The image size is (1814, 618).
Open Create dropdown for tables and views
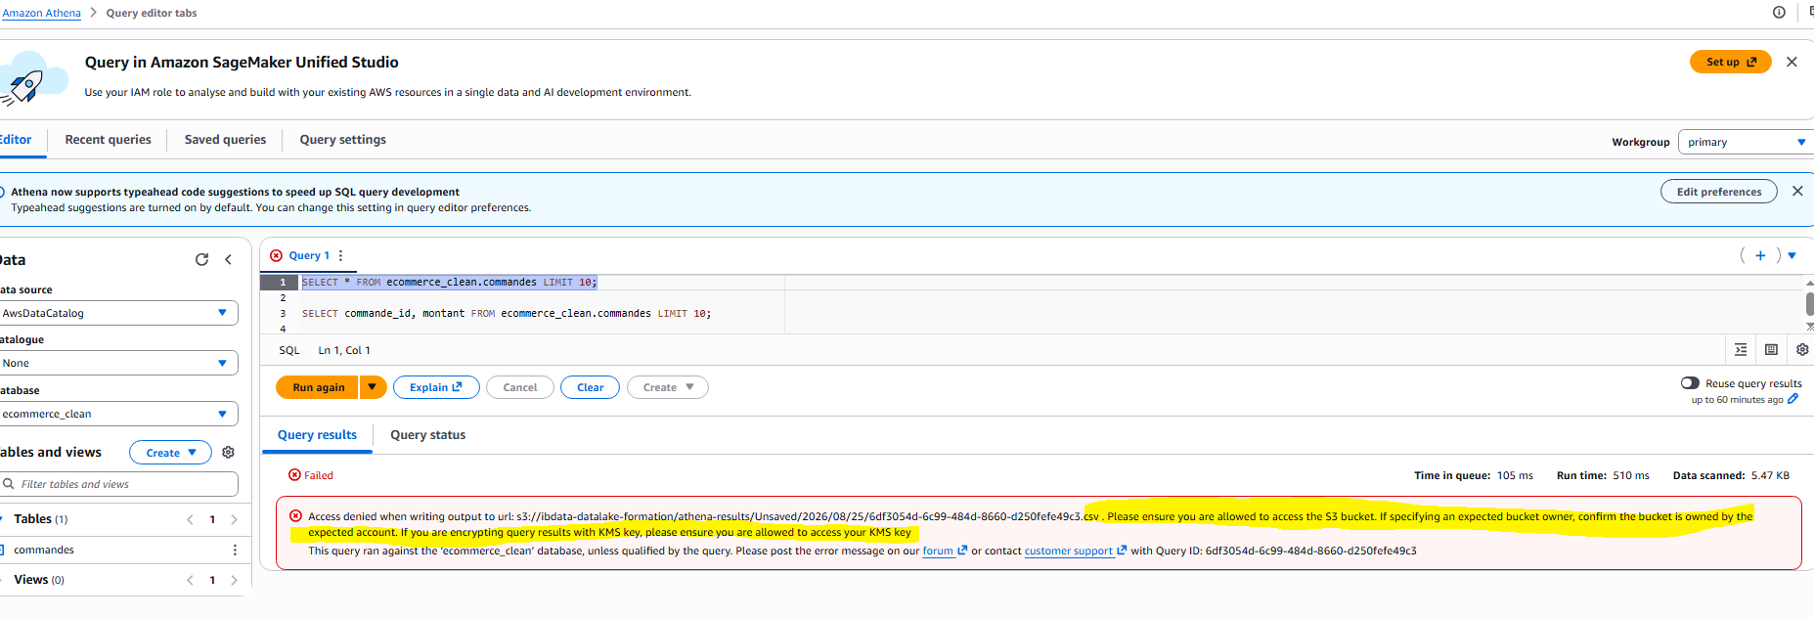click(170, 453)
